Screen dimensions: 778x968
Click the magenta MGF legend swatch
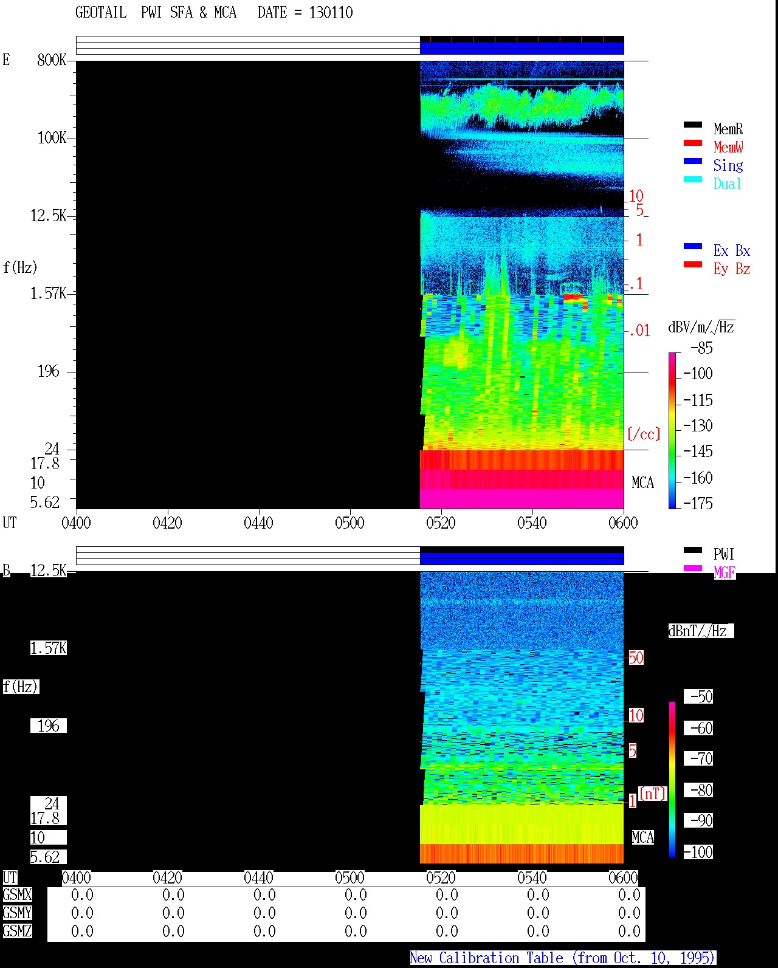click(693, 568)
